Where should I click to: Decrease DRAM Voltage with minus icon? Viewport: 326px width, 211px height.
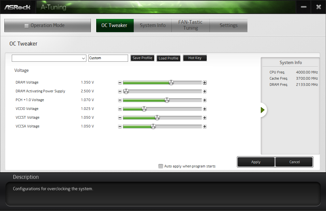point(120,83)
